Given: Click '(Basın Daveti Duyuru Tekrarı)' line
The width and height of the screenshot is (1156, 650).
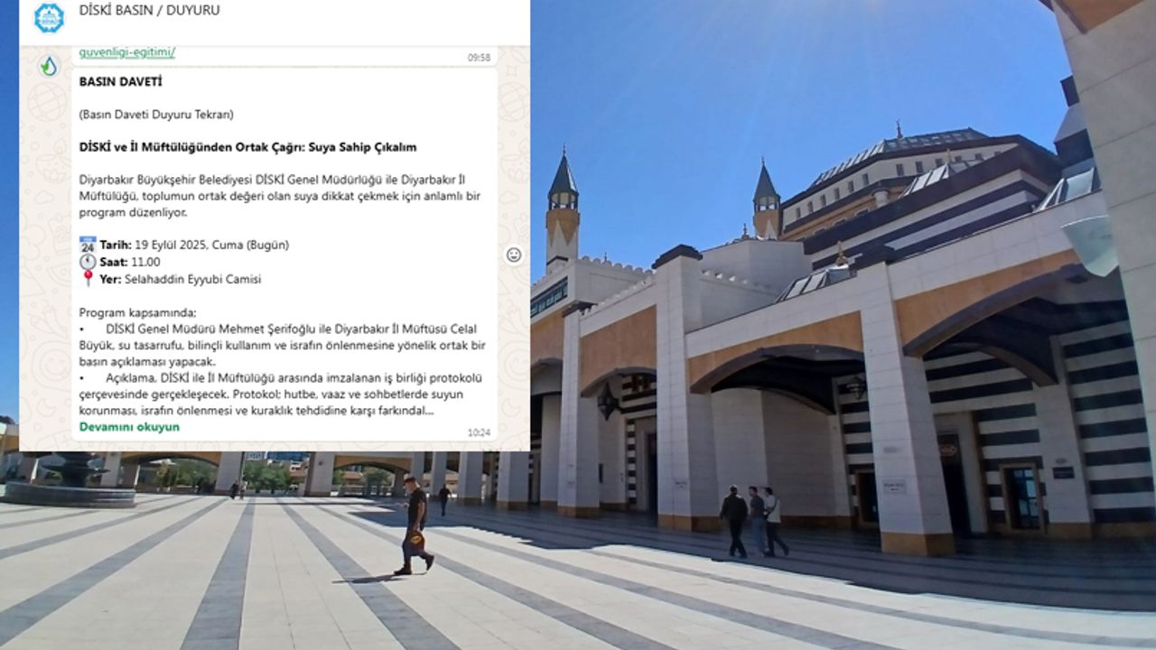Looking at the screenshot, I should coord(156,115).
